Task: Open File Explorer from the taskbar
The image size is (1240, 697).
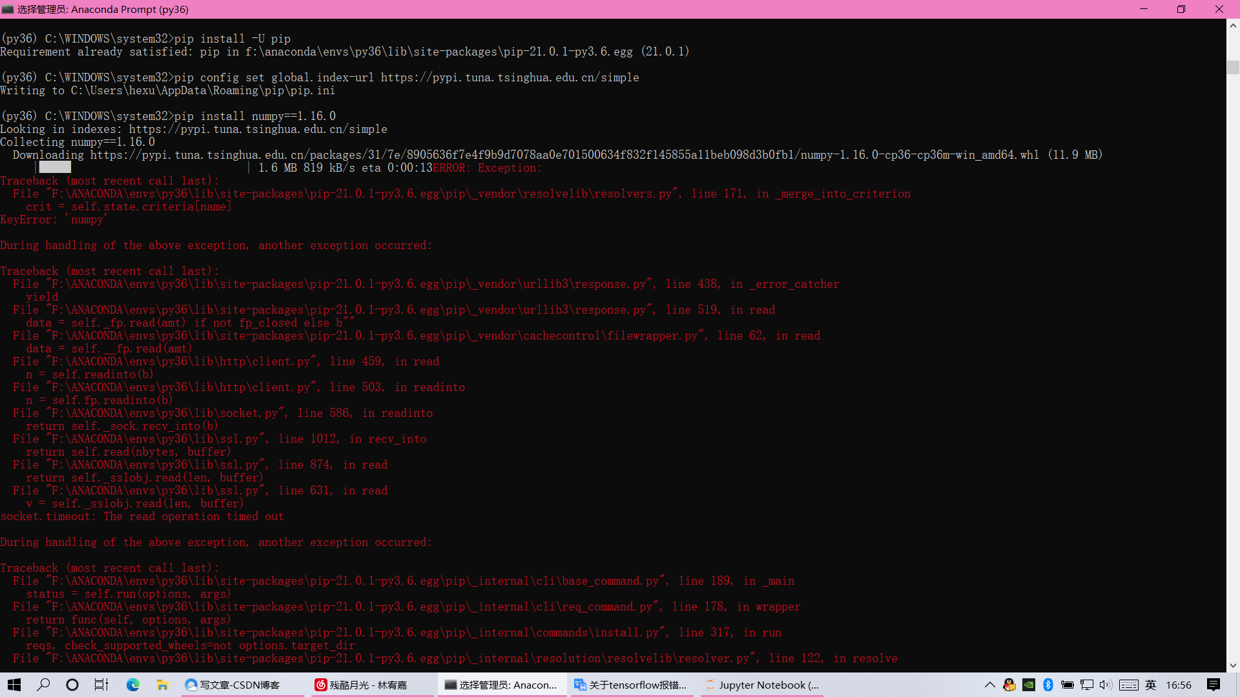Action: (x=162, y=685)
